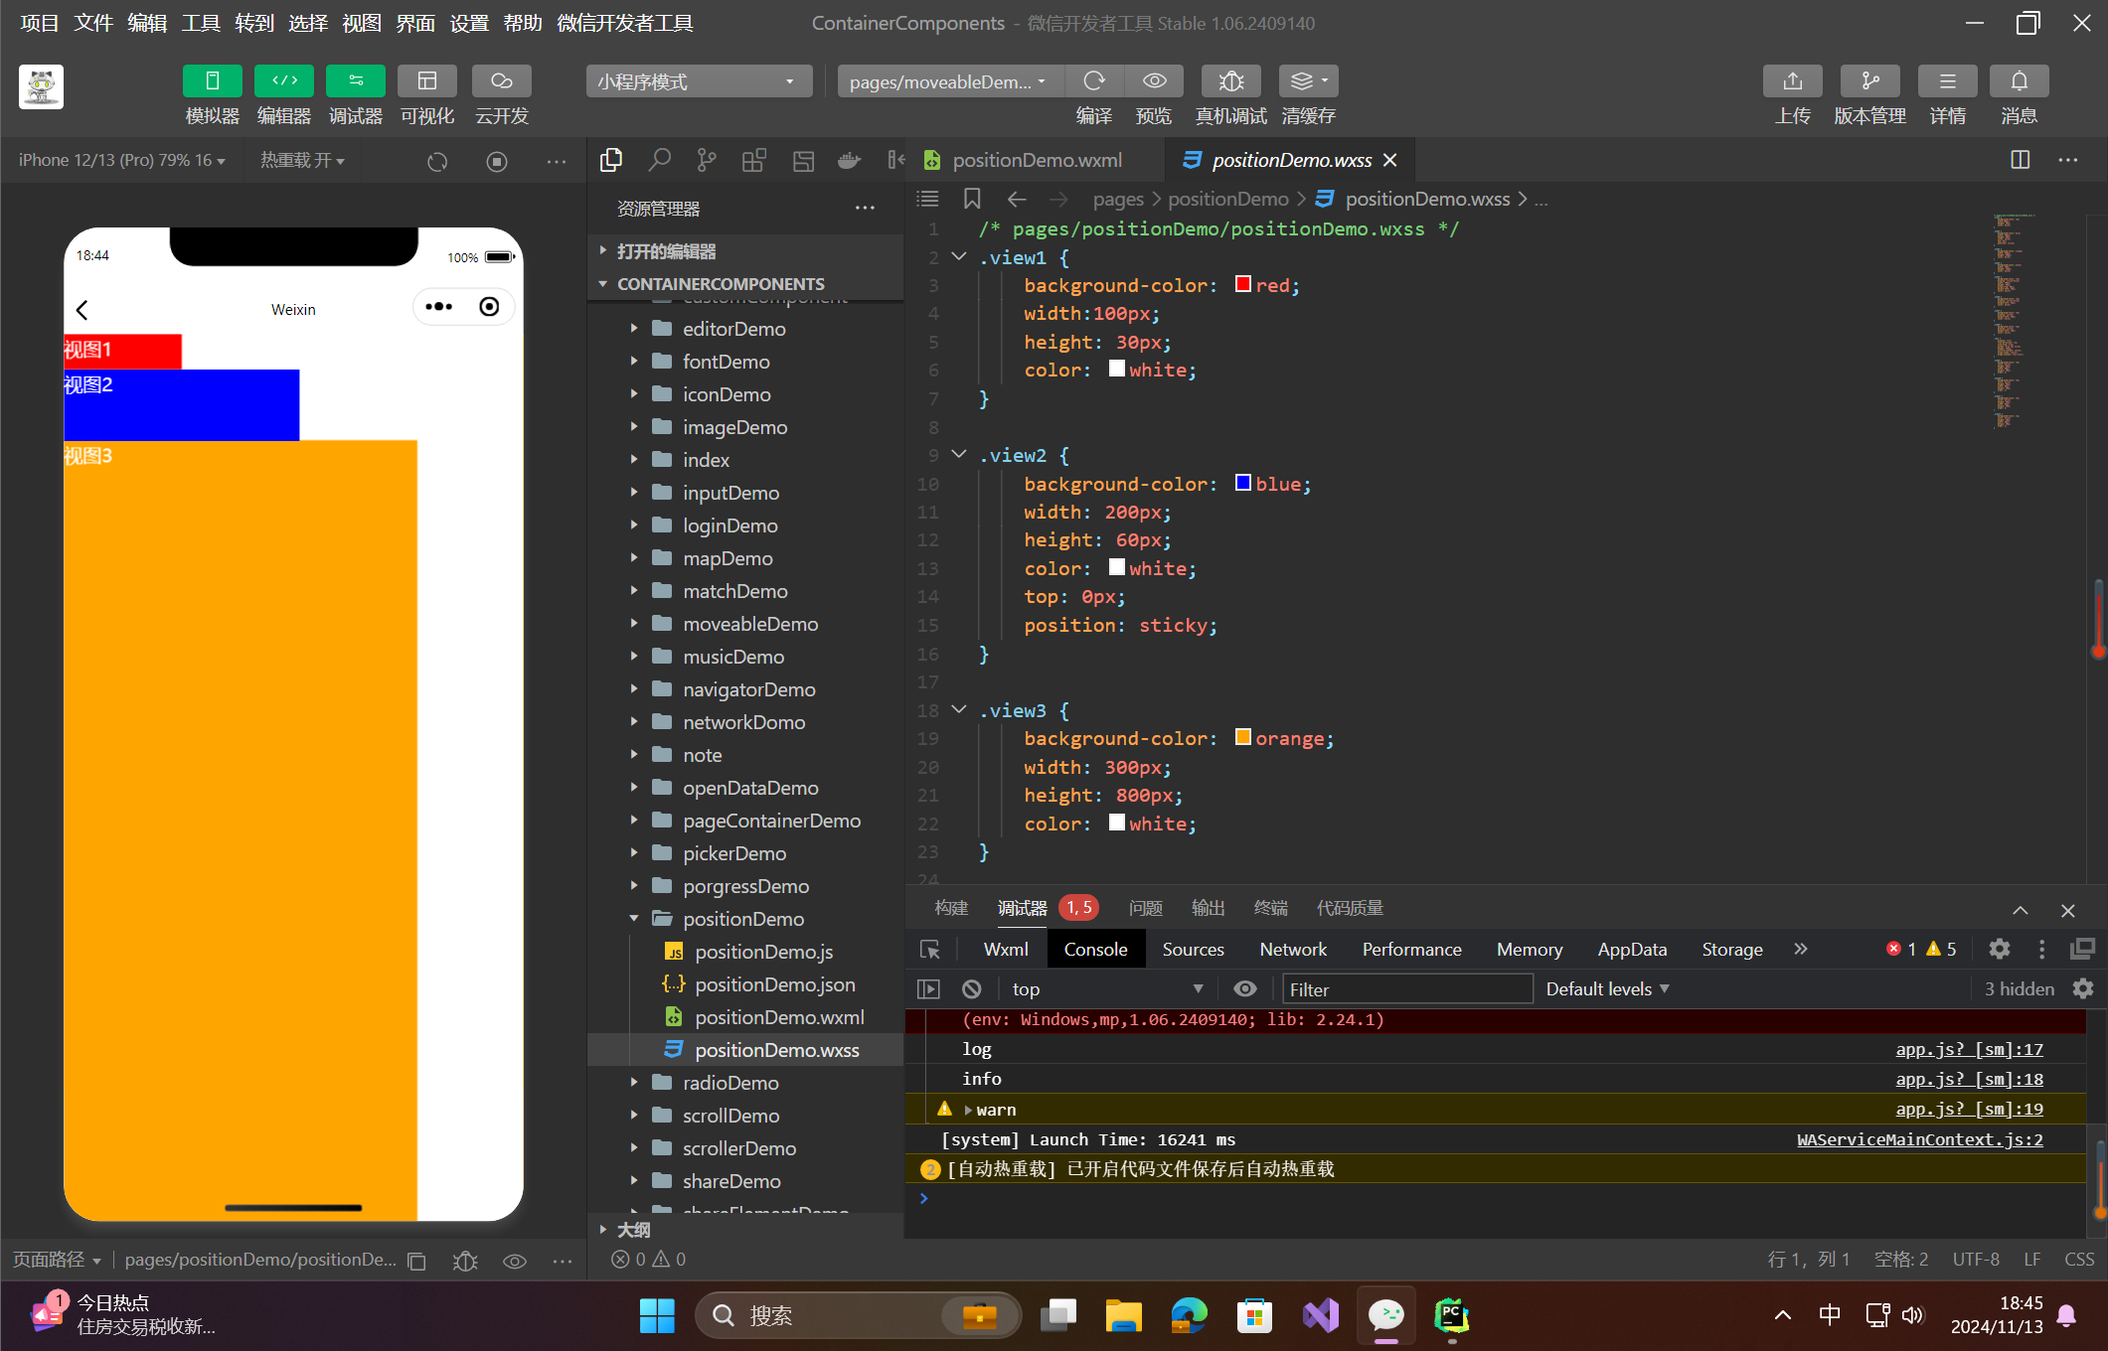Screen dimensions: 2108x1351
Task: Expand the radioDemo folder
Action: (730, 1083)
